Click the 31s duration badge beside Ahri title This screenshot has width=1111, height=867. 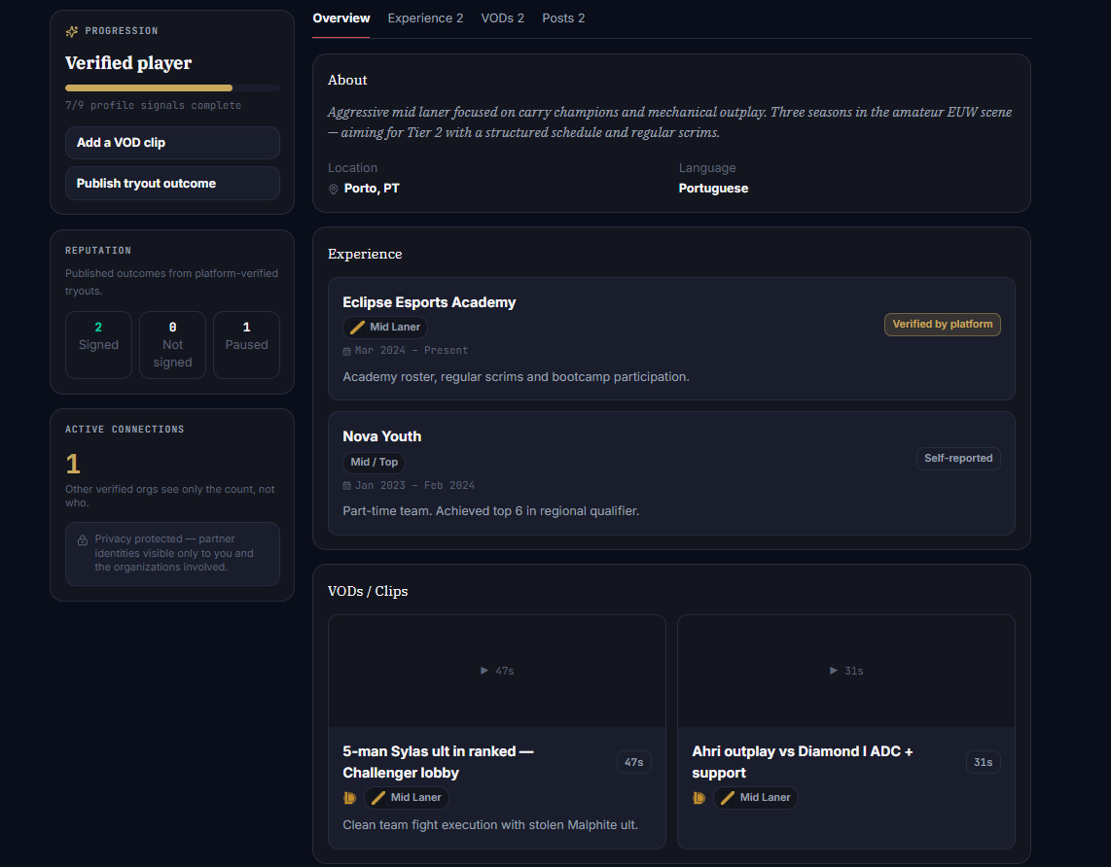tap(983, 762)
